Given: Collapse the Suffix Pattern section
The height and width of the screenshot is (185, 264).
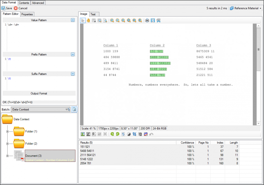Looking at the screenshot, I should pyautogui.click(x=73, y=74).
